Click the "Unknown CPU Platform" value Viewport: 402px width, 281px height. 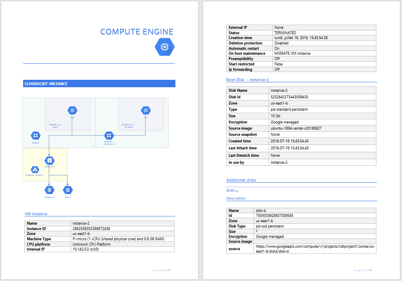92,244
